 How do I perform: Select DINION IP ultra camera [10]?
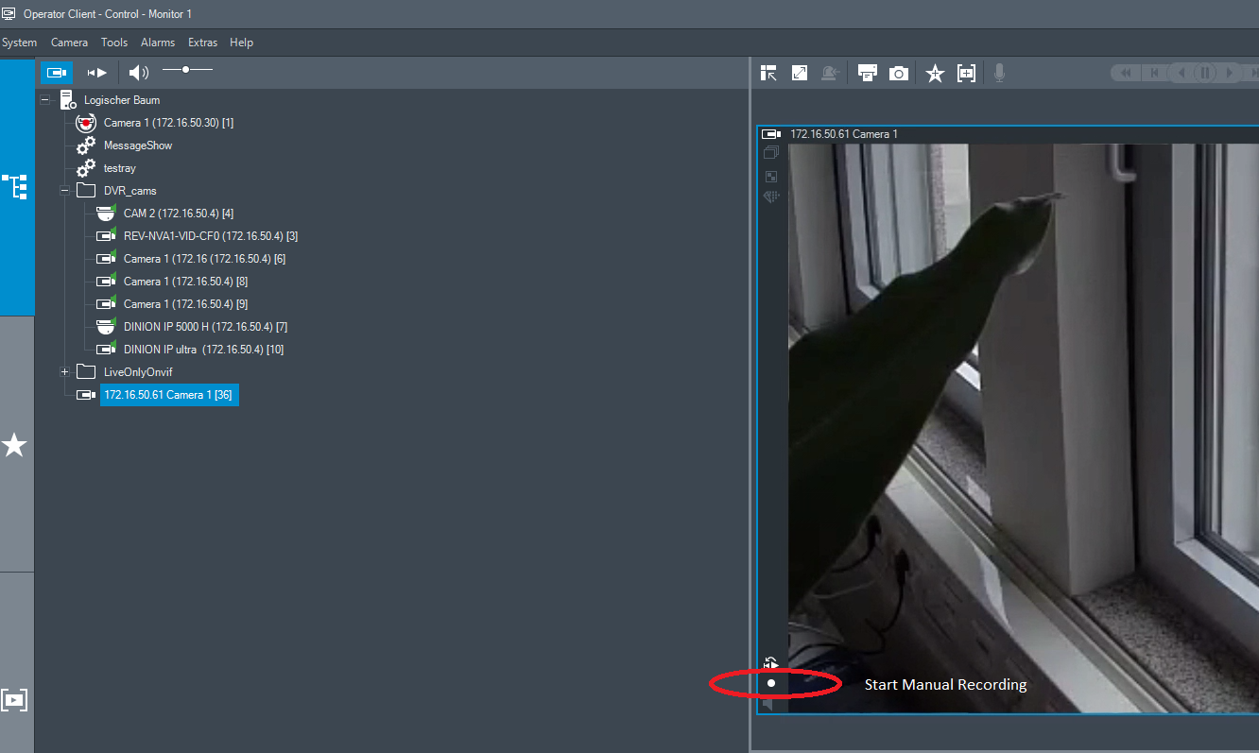pos(203,350)
